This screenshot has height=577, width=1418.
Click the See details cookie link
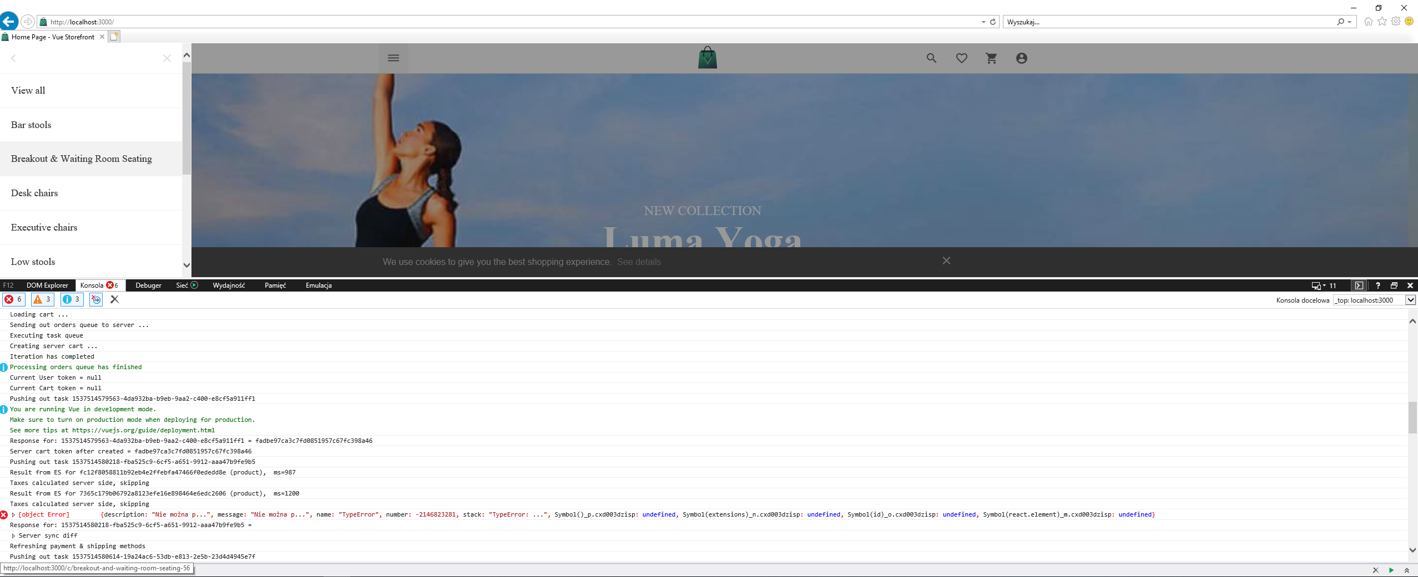pos(639,262)
